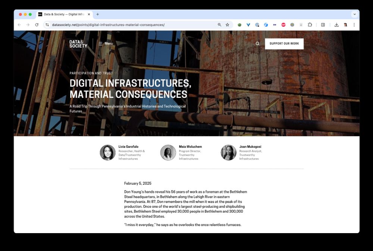Viewport: 373px width, 251px height.
Task: Open the website search magnifier
Action: [x=258, y=44]
